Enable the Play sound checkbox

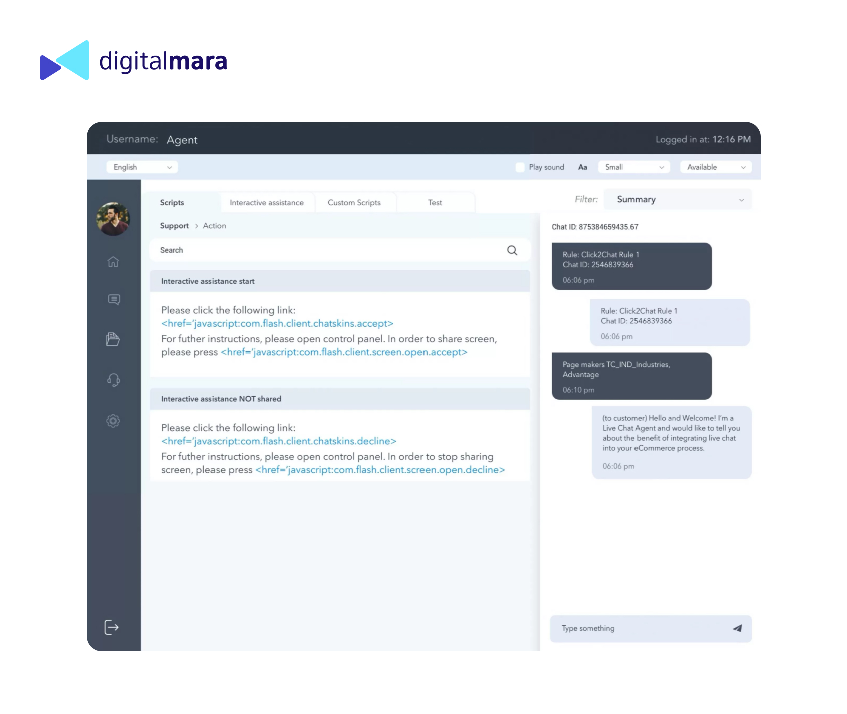520,167
